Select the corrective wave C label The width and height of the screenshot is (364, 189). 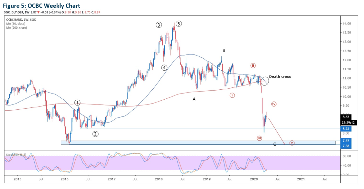tap(275, 144)
